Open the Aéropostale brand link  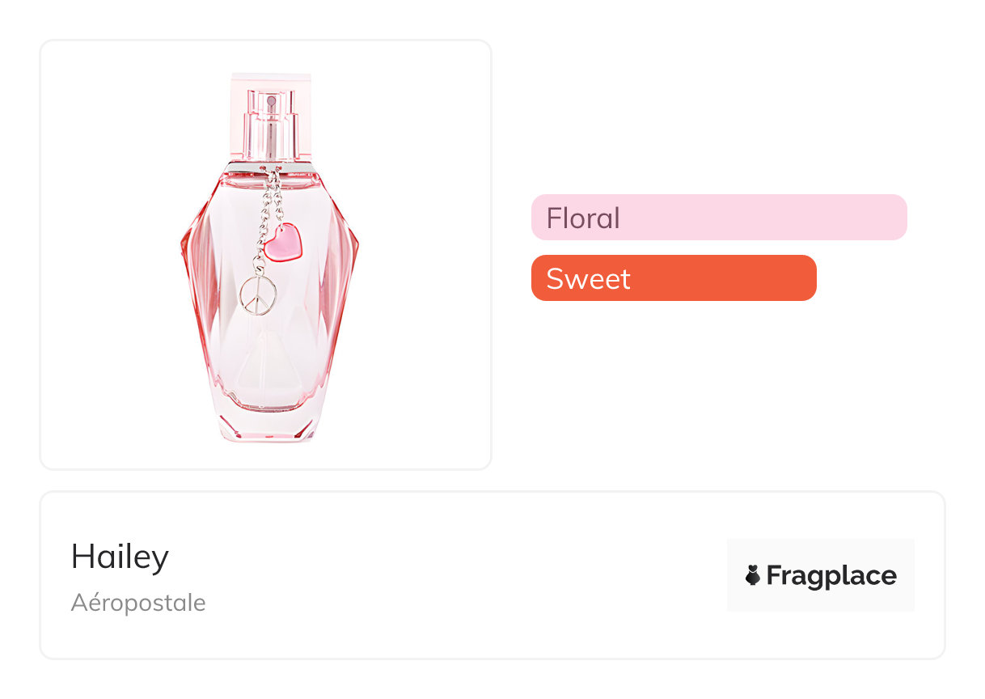(x=138, y=603)
